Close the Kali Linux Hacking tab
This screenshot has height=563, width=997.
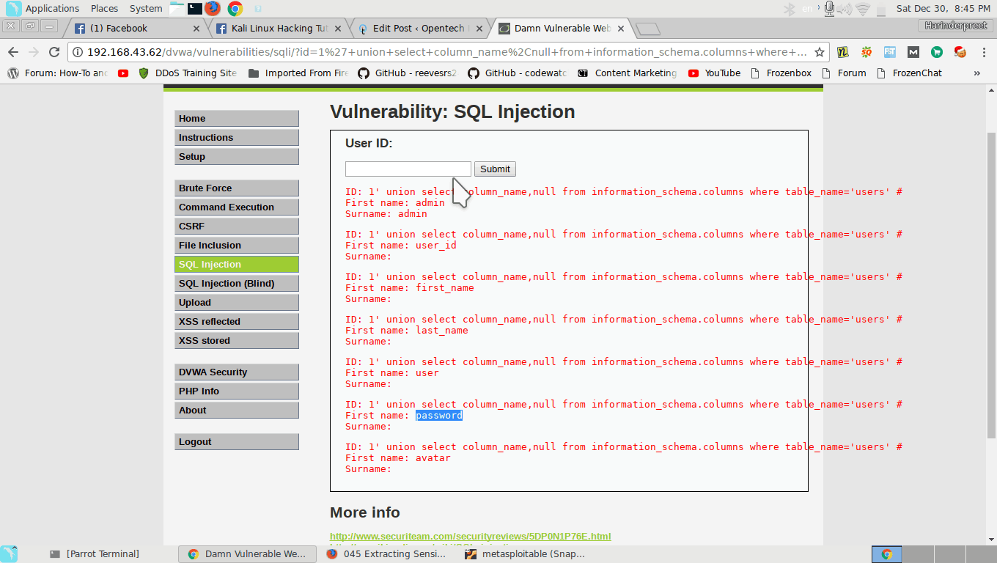click(x=338, y=29)
